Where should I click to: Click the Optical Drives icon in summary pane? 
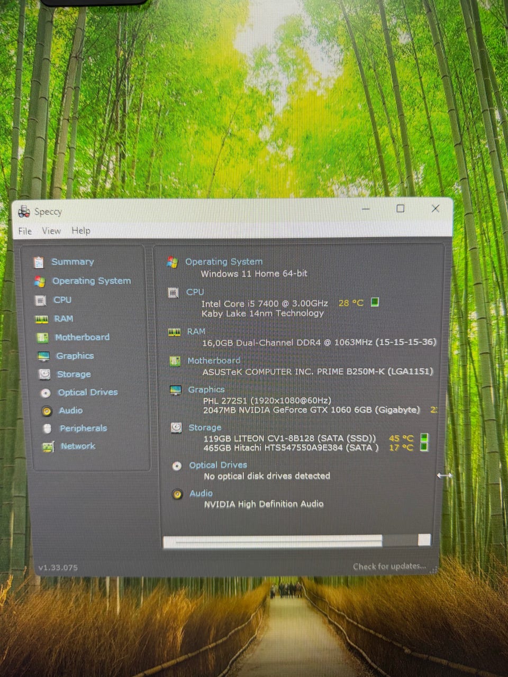[177, 466]
